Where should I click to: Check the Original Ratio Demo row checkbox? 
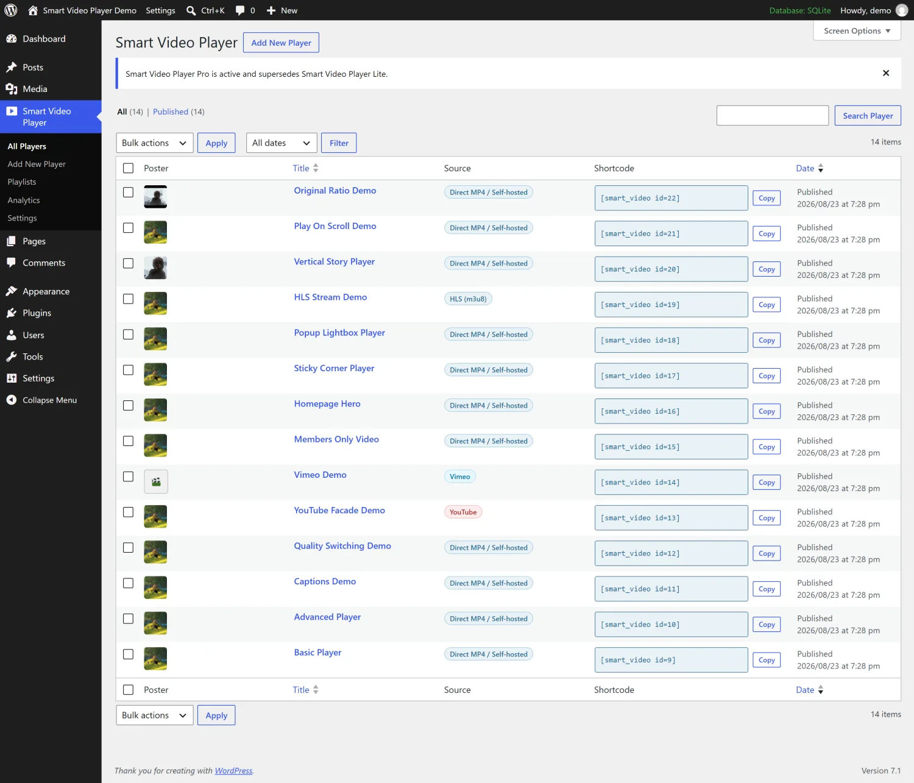pos(128,192)
